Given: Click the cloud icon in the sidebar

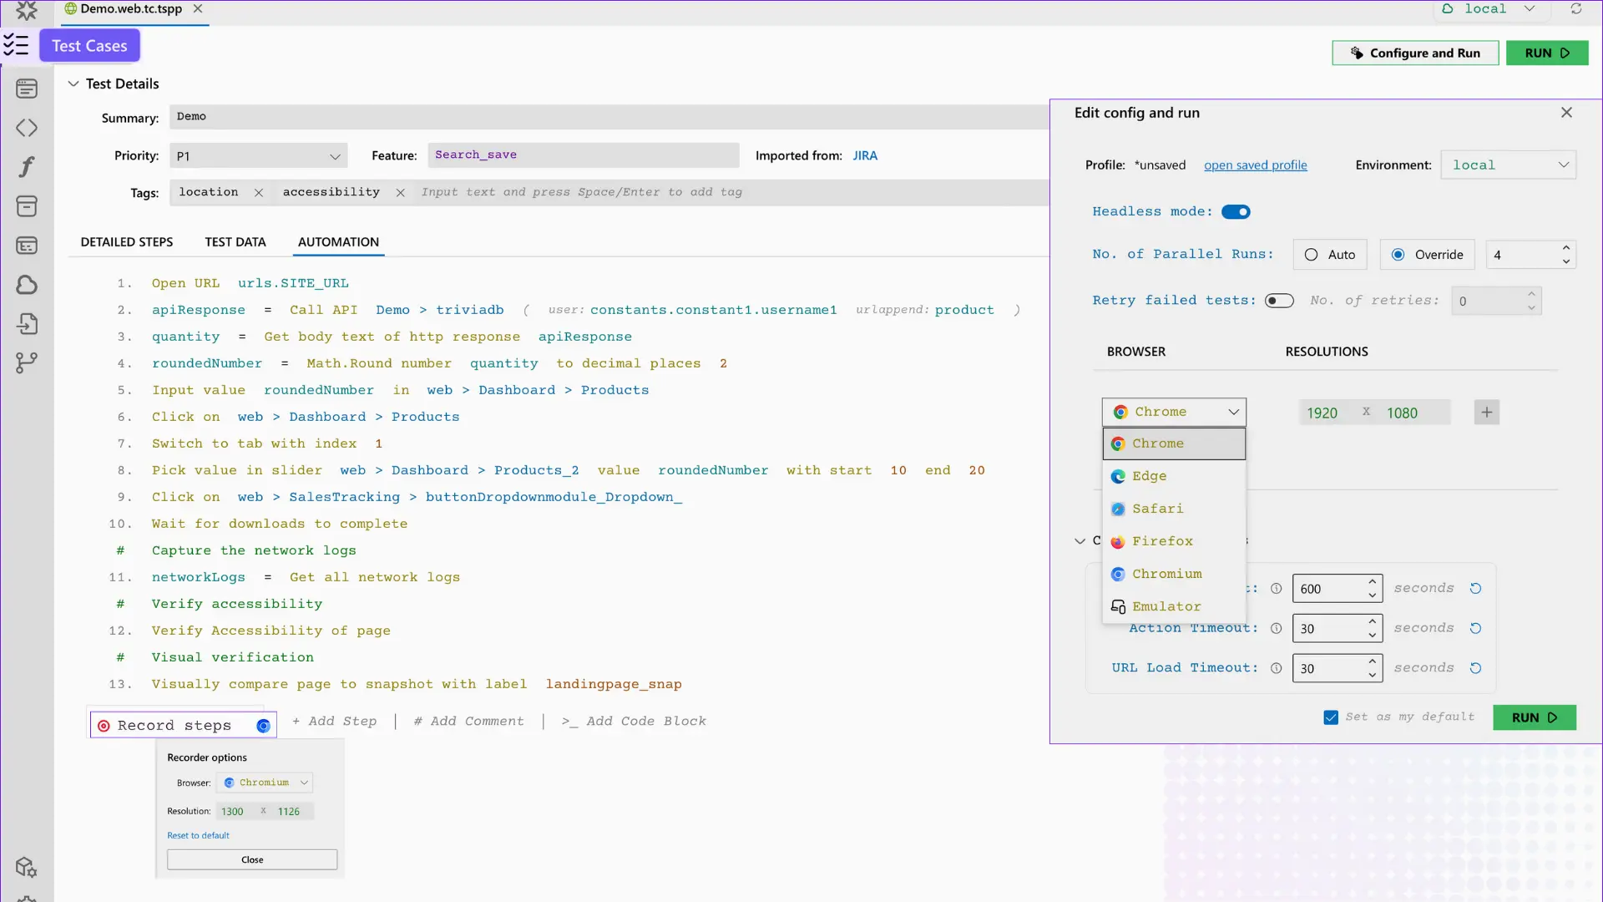Looking at the screenshot, I should coord(28,285).
